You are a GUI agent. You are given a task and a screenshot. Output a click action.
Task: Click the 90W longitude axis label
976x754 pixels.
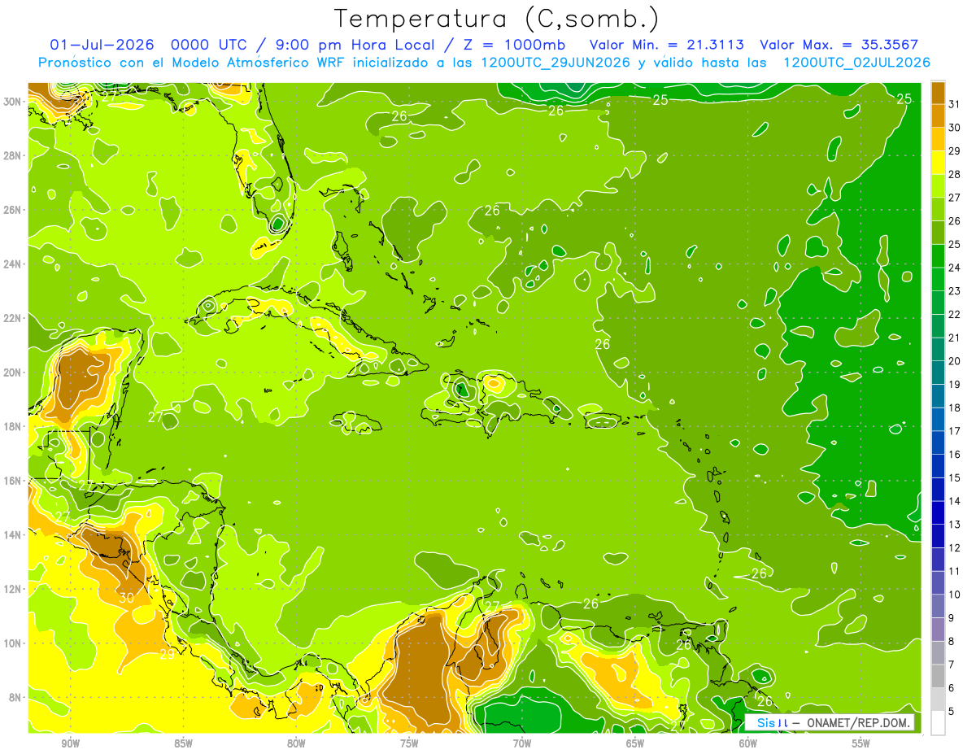click(70, 743)
